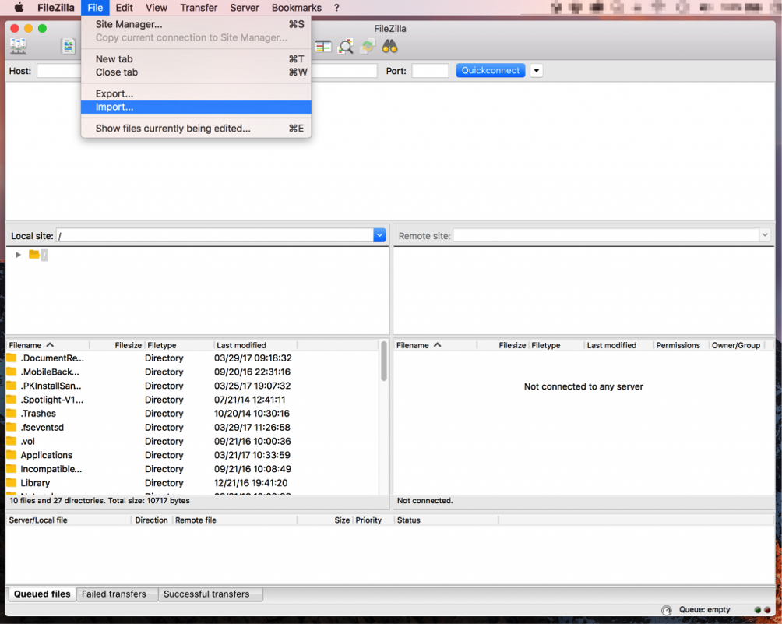The image size is (782, 624).
Task: Open the Edit menu
Action: 124,8
